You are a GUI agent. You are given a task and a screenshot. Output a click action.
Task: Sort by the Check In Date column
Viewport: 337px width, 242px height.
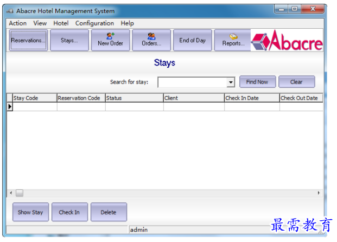tap(252, 98)
